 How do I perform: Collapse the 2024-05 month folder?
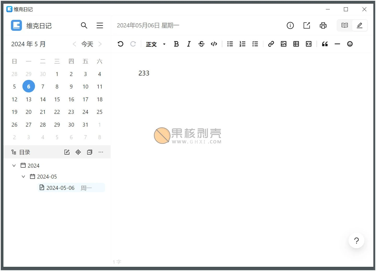click(x=23, y=176)
